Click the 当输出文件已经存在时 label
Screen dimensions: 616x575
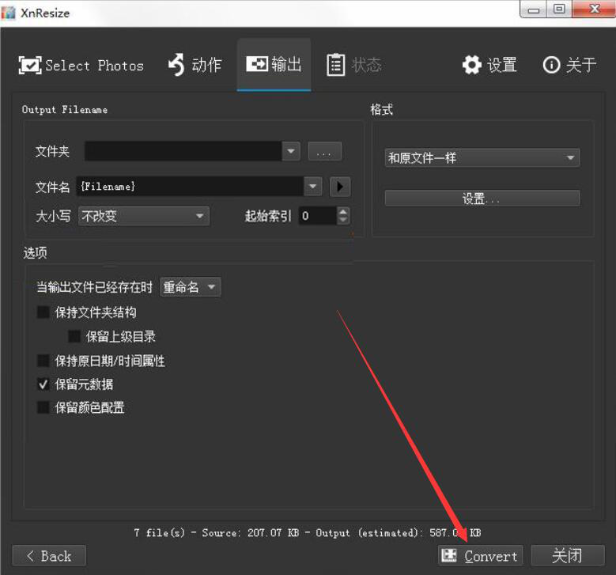point(94,287)
